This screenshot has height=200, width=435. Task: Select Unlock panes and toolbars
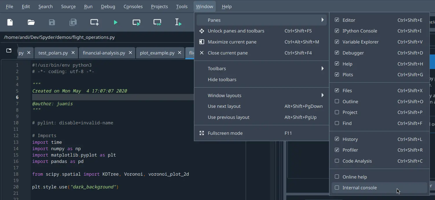261,31
